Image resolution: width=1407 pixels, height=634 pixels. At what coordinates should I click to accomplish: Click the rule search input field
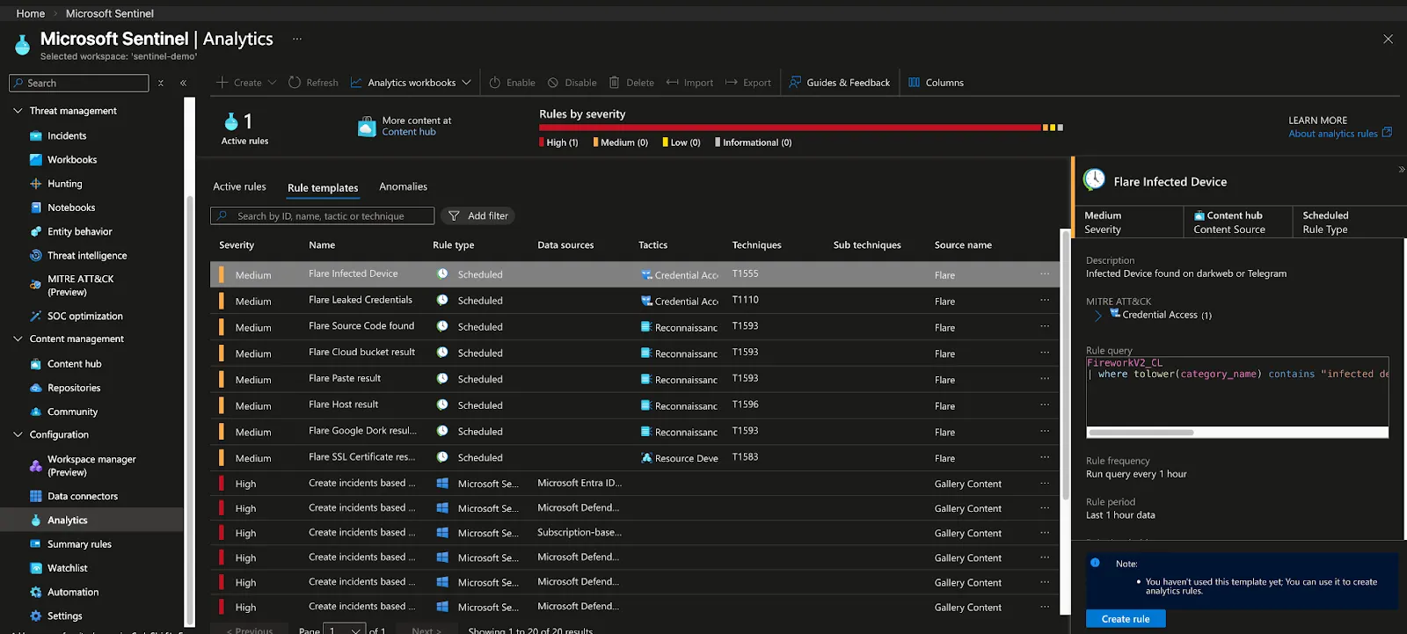(322, 215)
